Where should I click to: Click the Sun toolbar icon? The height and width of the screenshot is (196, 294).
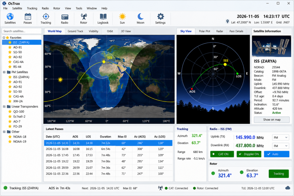(x=122, y=16)
